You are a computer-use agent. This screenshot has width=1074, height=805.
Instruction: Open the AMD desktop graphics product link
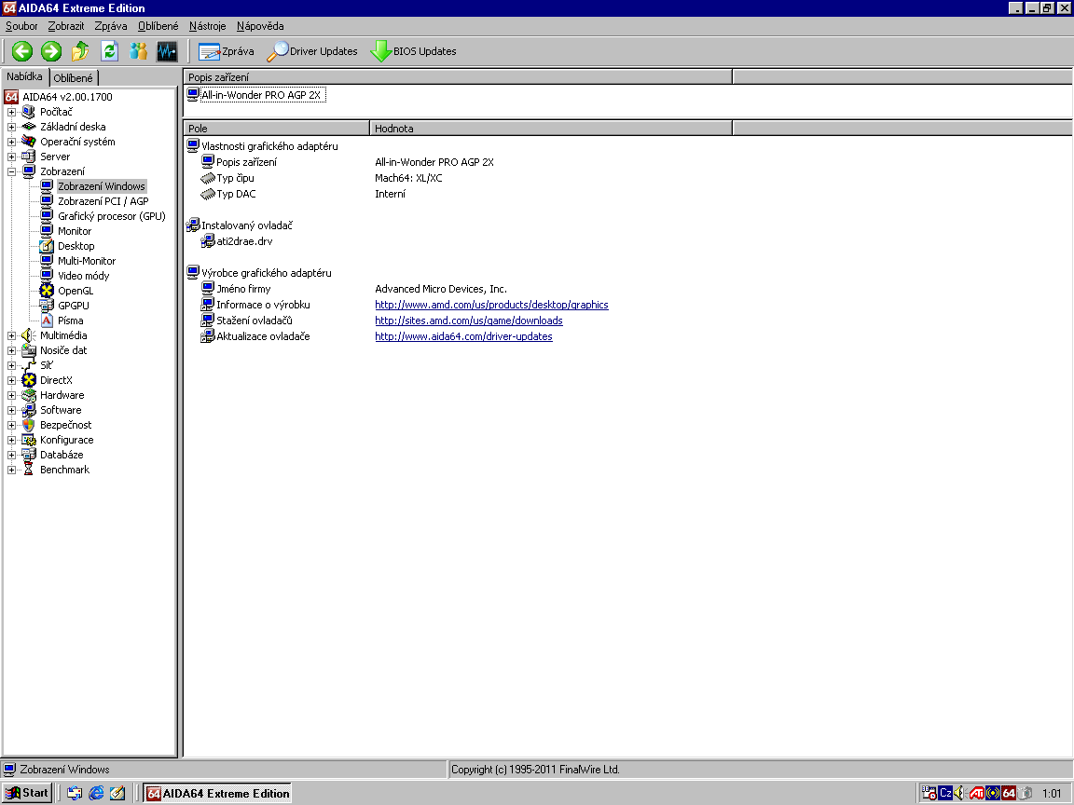point(491,305)
